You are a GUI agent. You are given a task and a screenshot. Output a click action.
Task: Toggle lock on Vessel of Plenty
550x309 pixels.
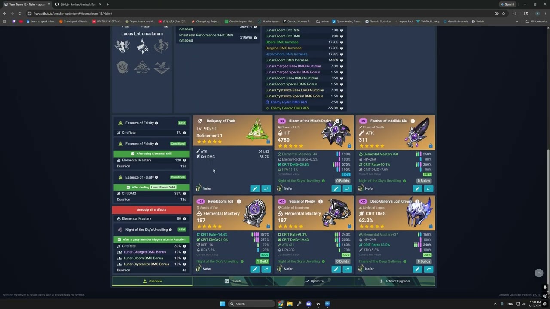[x=349, y=226]
